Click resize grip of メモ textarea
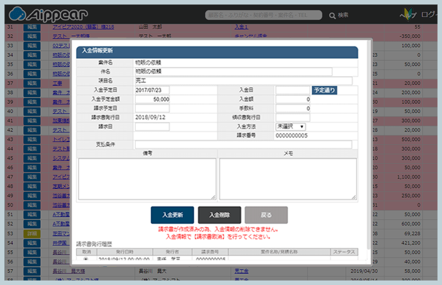442x285 pixels. pos(354,197)
